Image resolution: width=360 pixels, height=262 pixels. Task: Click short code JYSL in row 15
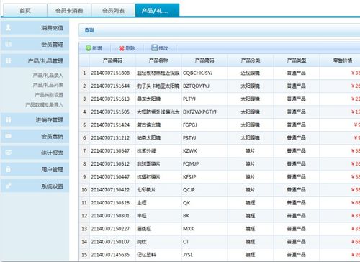[x=188, y=254]
